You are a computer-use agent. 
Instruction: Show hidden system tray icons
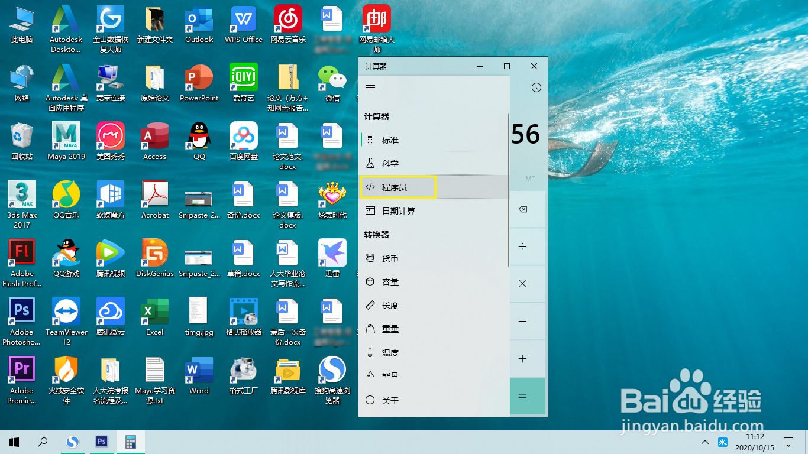pos(704,442)
